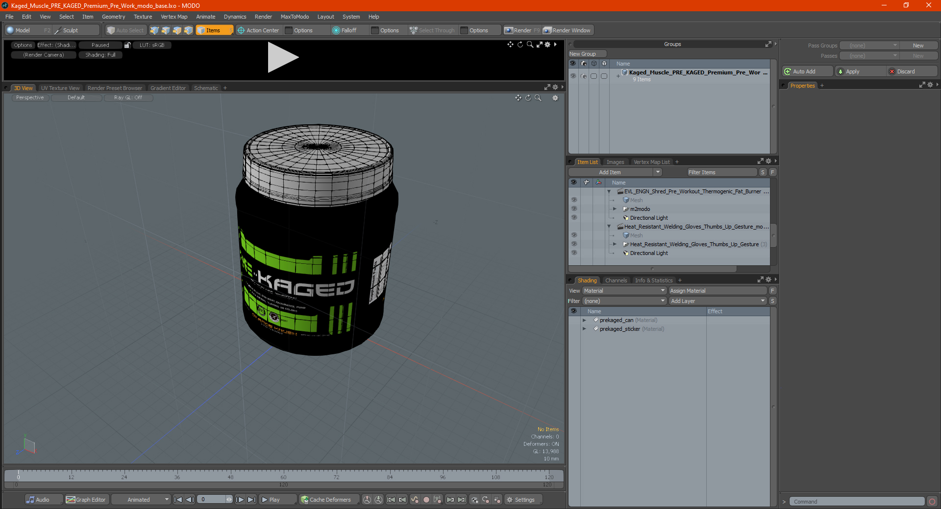Open the Add Layer dropdown

718,301
